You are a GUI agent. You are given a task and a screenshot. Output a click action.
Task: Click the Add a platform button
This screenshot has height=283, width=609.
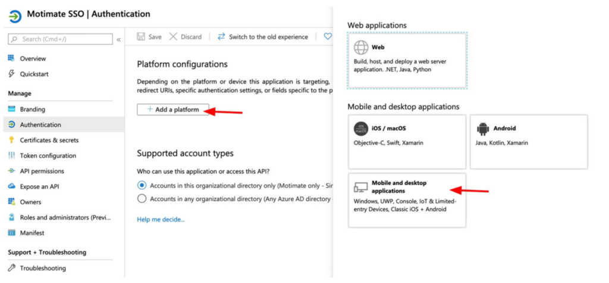point(173,110)
